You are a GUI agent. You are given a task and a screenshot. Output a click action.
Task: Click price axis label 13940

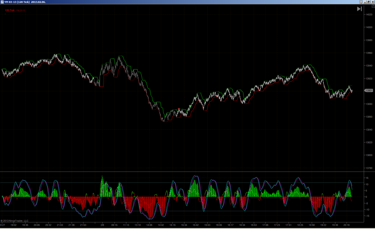pos(369,66)
